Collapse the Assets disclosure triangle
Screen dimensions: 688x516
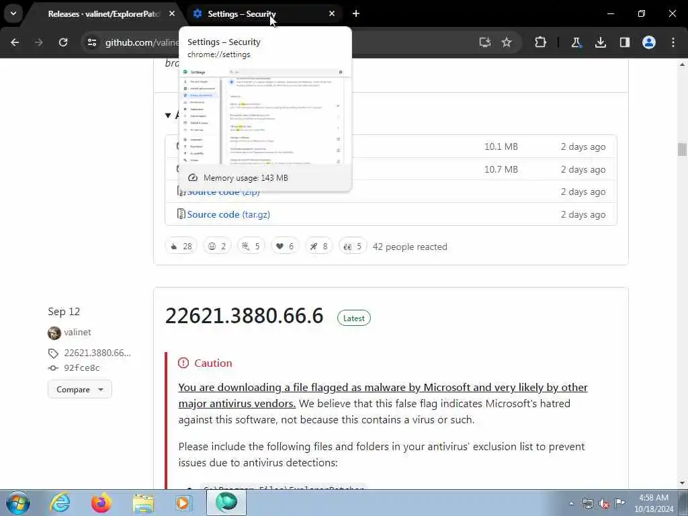(167, 115)
